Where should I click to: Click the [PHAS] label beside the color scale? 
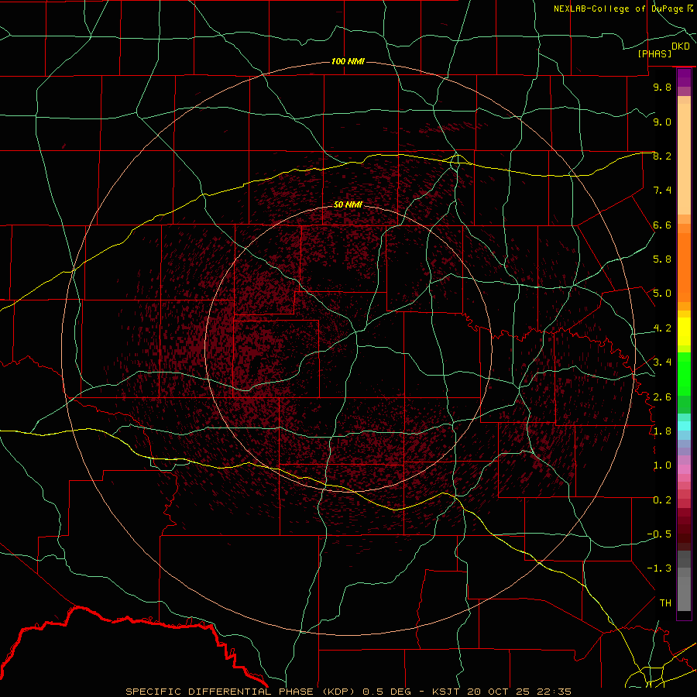tap(654, 53)
